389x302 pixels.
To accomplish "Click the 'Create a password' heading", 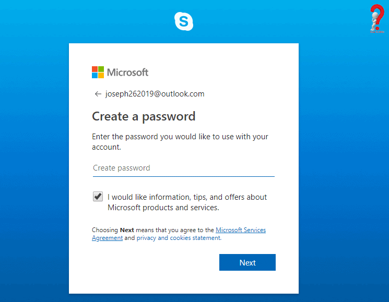I will click(144, 116).
